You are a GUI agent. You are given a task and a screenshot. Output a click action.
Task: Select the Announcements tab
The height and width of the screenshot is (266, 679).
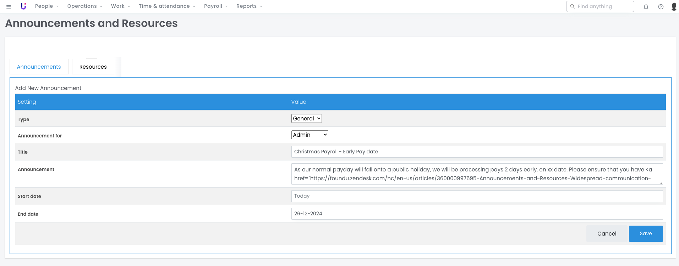pyautogui.click(x=39, y=67)
